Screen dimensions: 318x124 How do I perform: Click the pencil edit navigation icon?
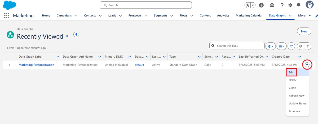point(316,16)
